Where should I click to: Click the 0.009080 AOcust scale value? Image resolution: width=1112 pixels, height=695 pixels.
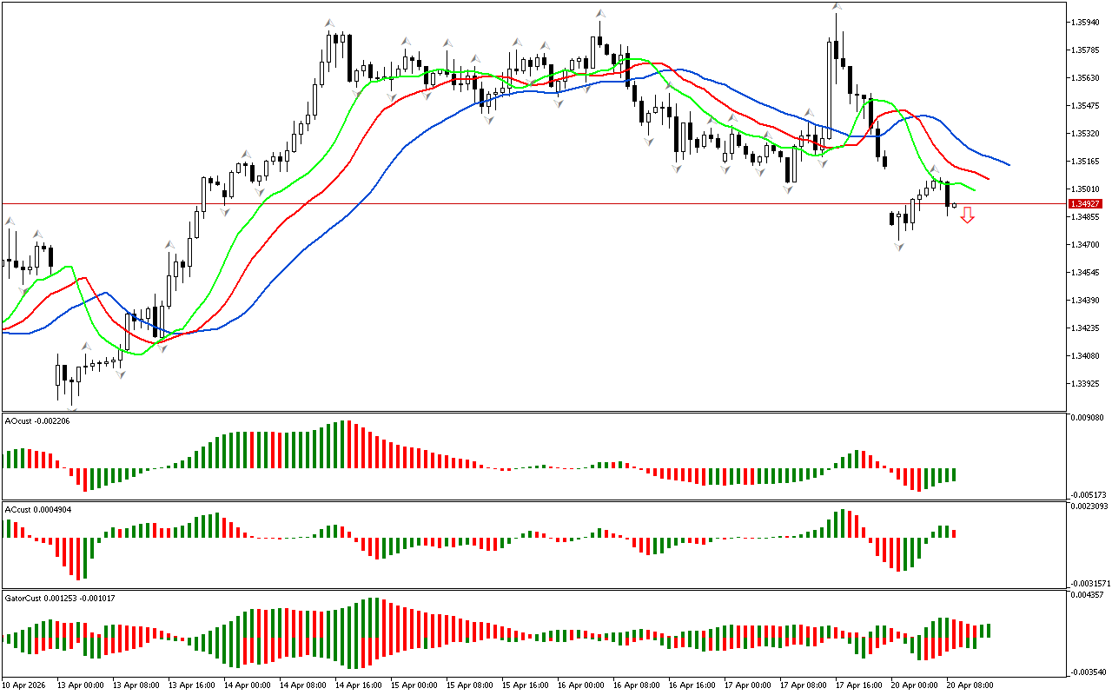tap(1086, 418)
